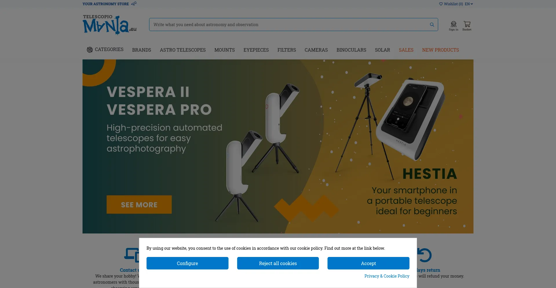View NEW PRODUCTS section
Screen dimensions: 556x288
pos(440,50)
